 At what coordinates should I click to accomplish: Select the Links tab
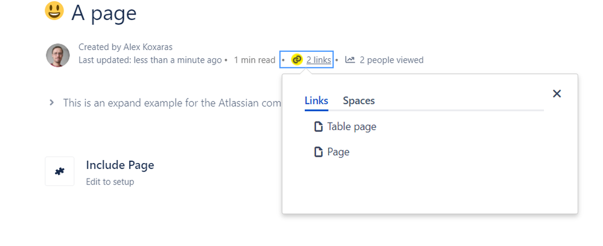316,101
